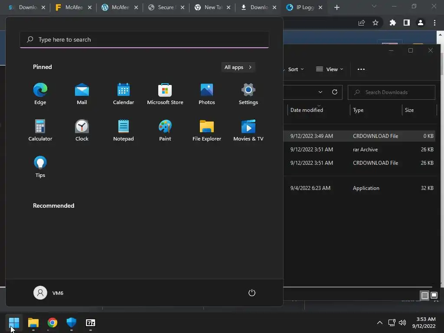Image resolution: width=444 pixels, height=333 pixels.
Task: Open Windows Security shield on taskbar
Action: [x=72, y=323]
